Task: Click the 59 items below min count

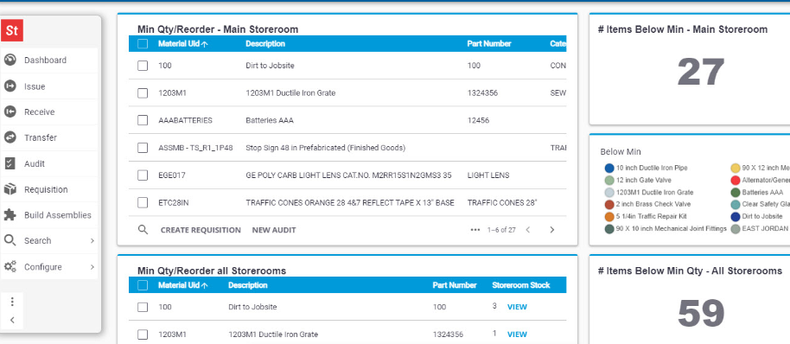Action: pos(701,313)
